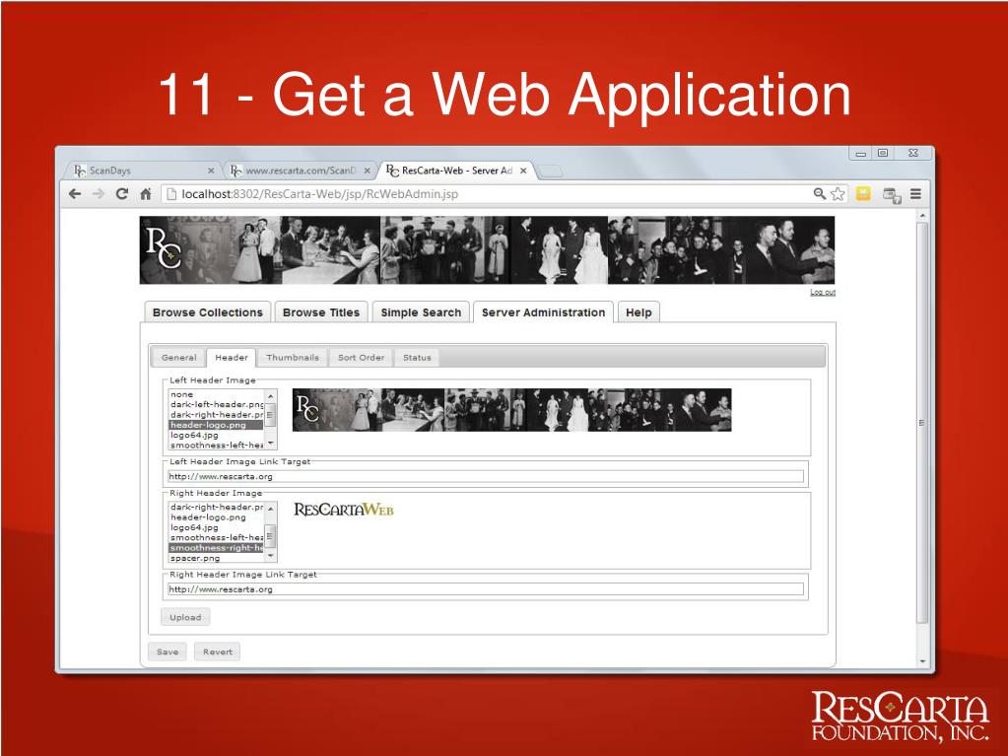Image resolution: width=1008 pixels, height=756 pixels.
Task: Click the page vertical scrollbar thumb
Action: (922, 423)
